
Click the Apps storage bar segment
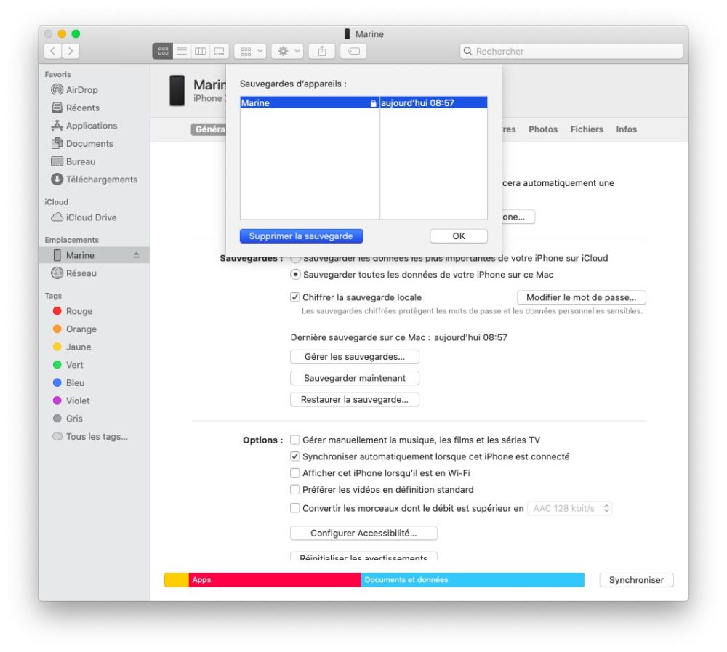click(275, 580)
